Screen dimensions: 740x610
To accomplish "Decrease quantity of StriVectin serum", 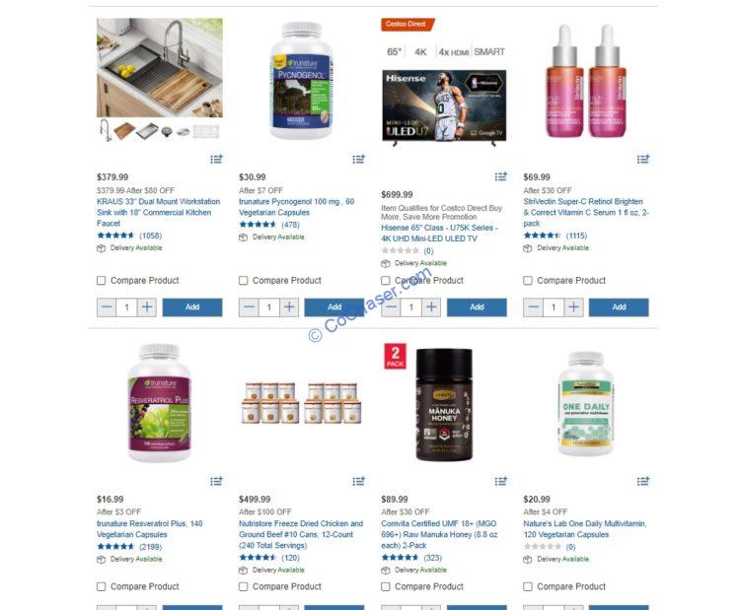I will [533, 307].
